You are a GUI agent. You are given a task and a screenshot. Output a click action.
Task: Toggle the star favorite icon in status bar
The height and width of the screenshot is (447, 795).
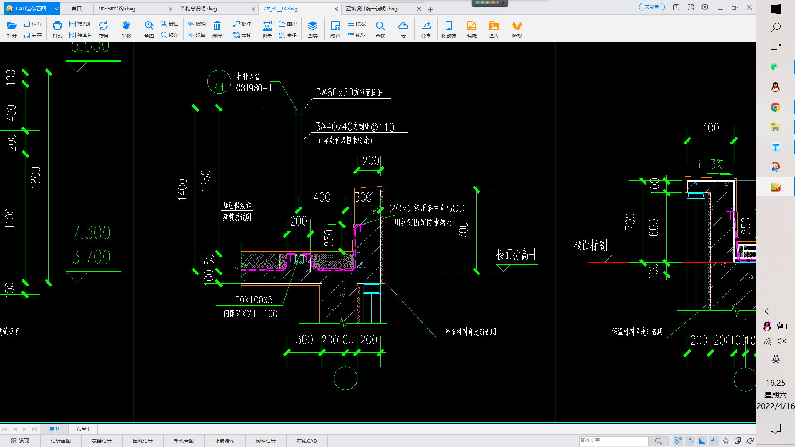tap(726, 441)
